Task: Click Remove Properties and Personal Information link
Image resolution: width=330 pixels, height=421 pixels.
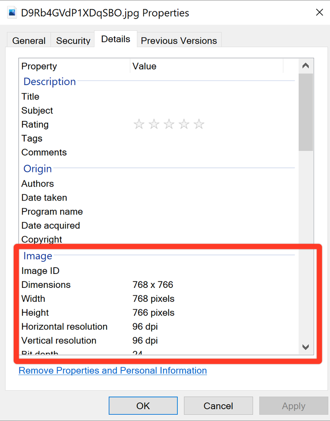Action: pos(113,371)
